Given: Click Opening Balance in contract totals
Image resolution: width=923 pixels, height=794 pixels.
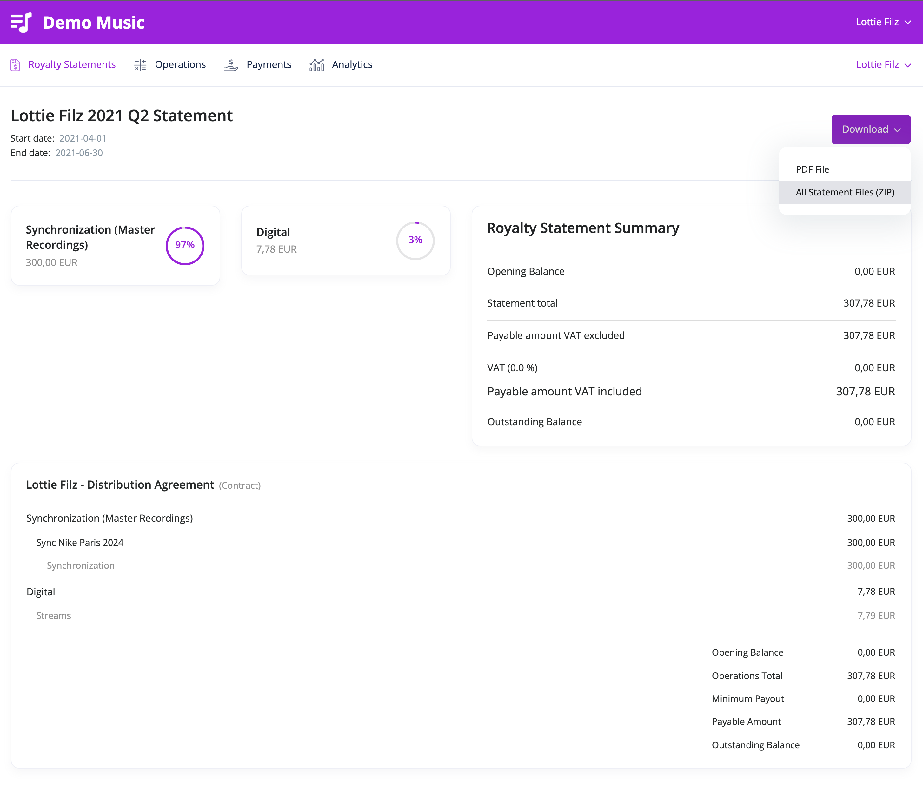Looking at the screenshot, I should tap(747, 653).
